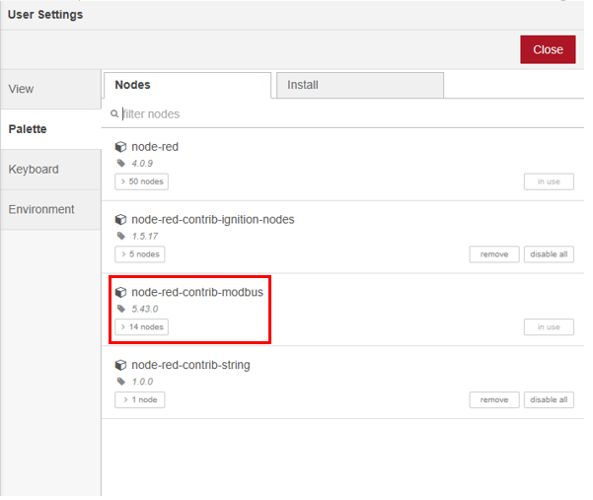The height and width of the screenshot is (500, 593).
Task: Open the Keyboard settings section
Action: point(50,170)
